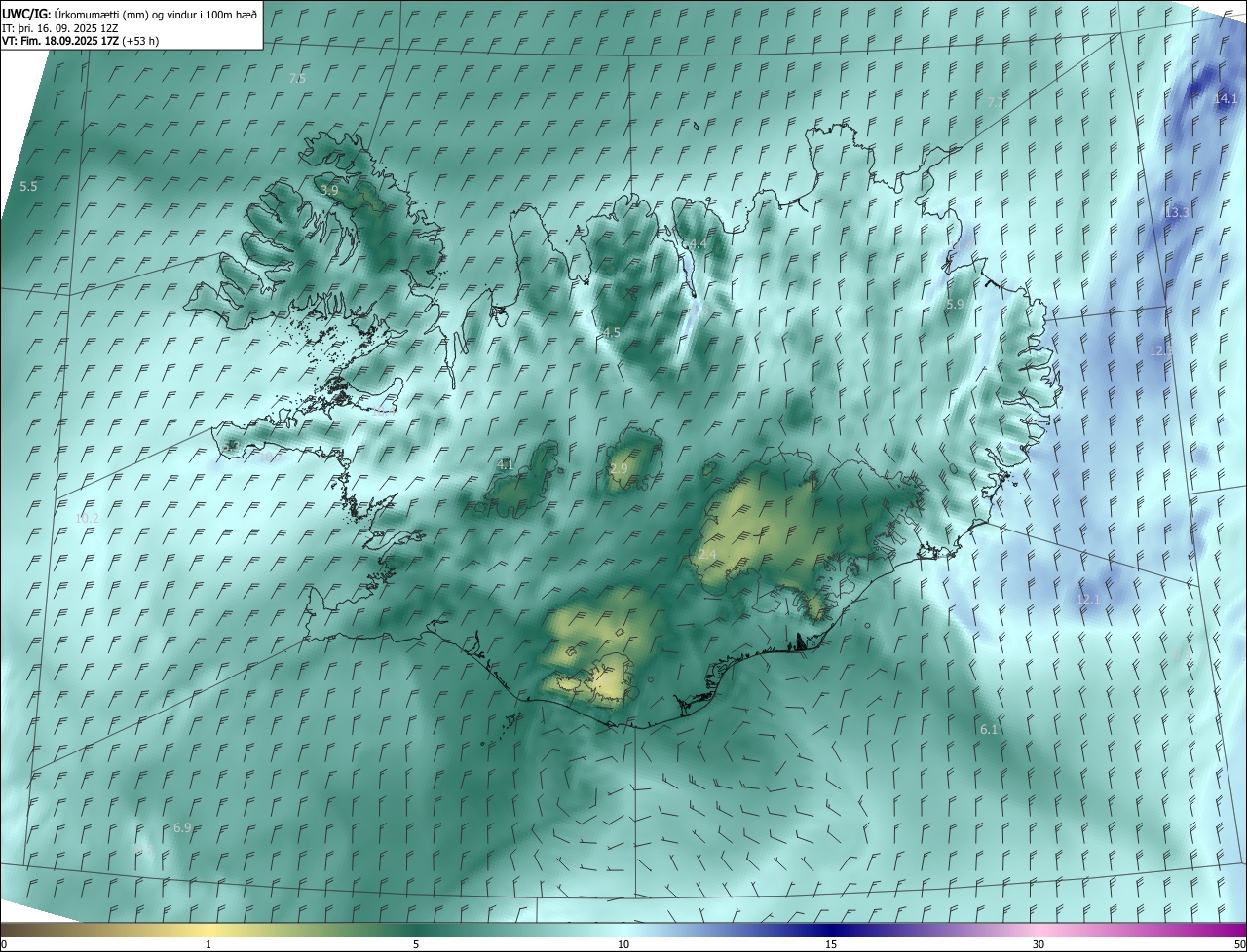The image size is (1247, 952).
Task: Click the 5 tick on the color scale
Action: click(416, 945)
